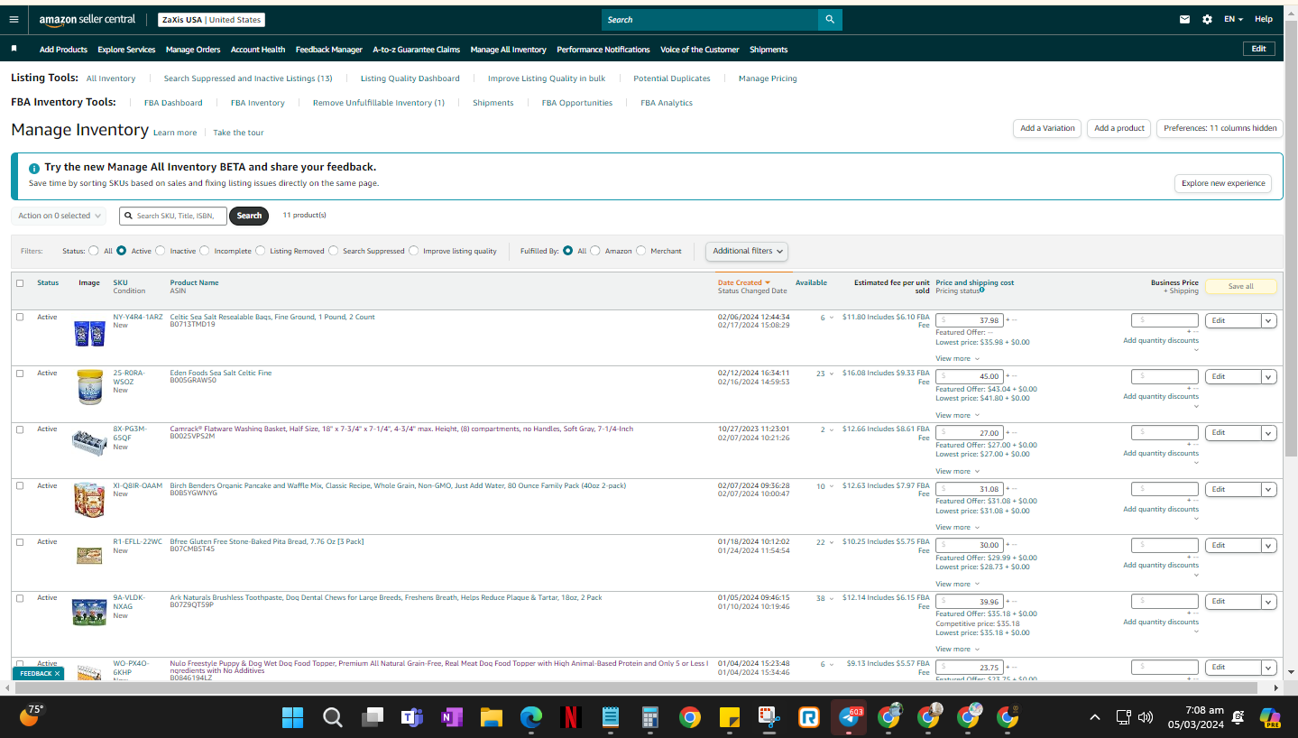Open the Action on 0 selected dropdown
Screen dimensions: 1298x738
pos(59,216)
